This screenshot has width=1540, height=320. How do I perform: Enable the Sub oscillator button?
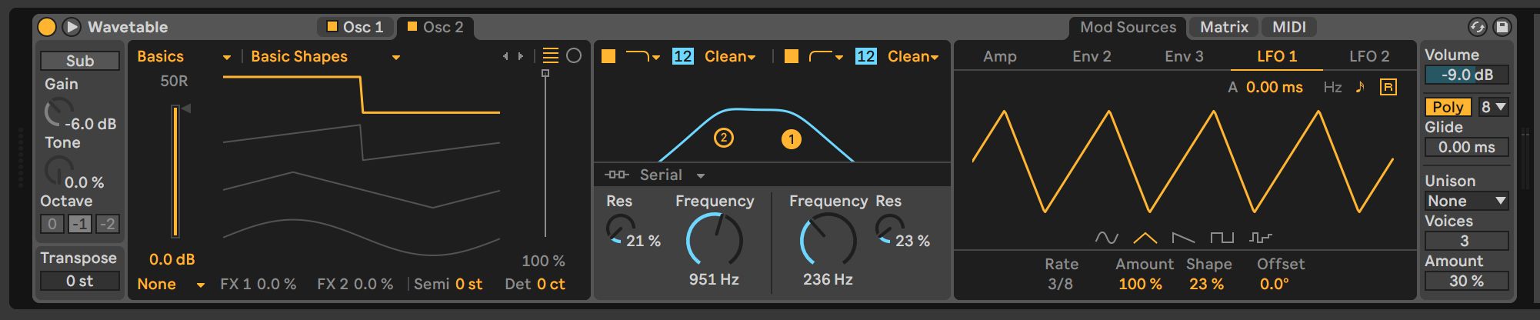pyautogui.click(x=80, y=61)
